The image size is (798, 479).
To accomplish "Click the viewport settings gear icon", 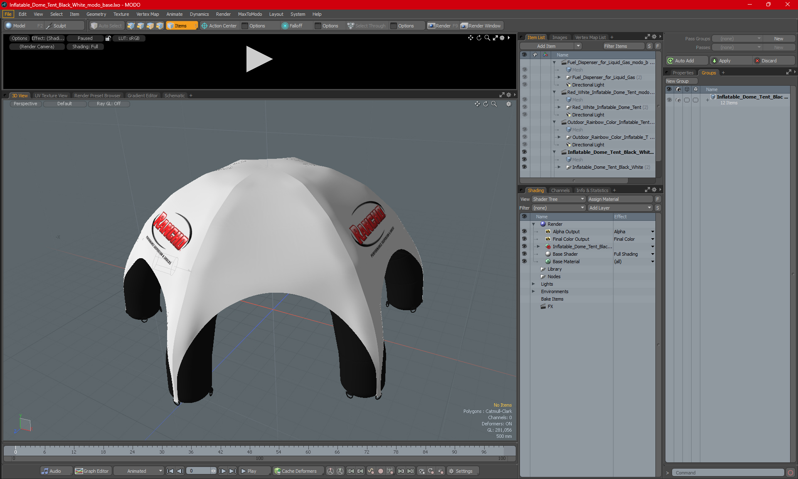I will [x=508, y=104].
